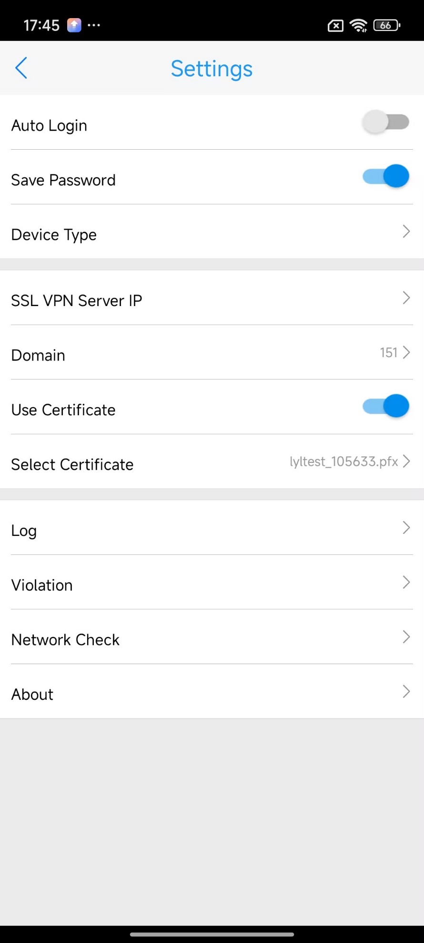Tap the Select Certificate label
The height and width of the screenshot is (943, 424).
tap(72, 464)
